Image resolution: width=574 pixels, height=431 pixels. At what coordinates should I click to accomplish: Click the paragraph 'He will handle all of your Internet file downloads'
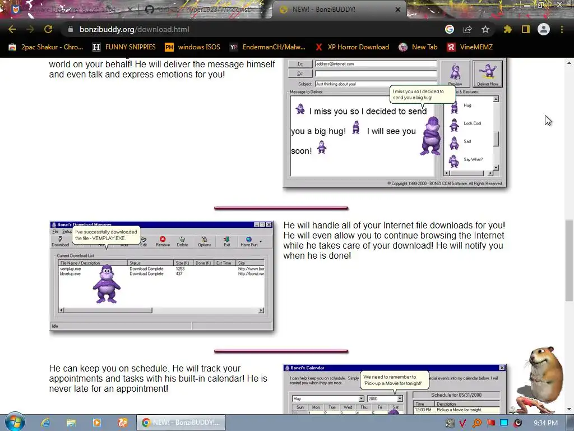394,240
